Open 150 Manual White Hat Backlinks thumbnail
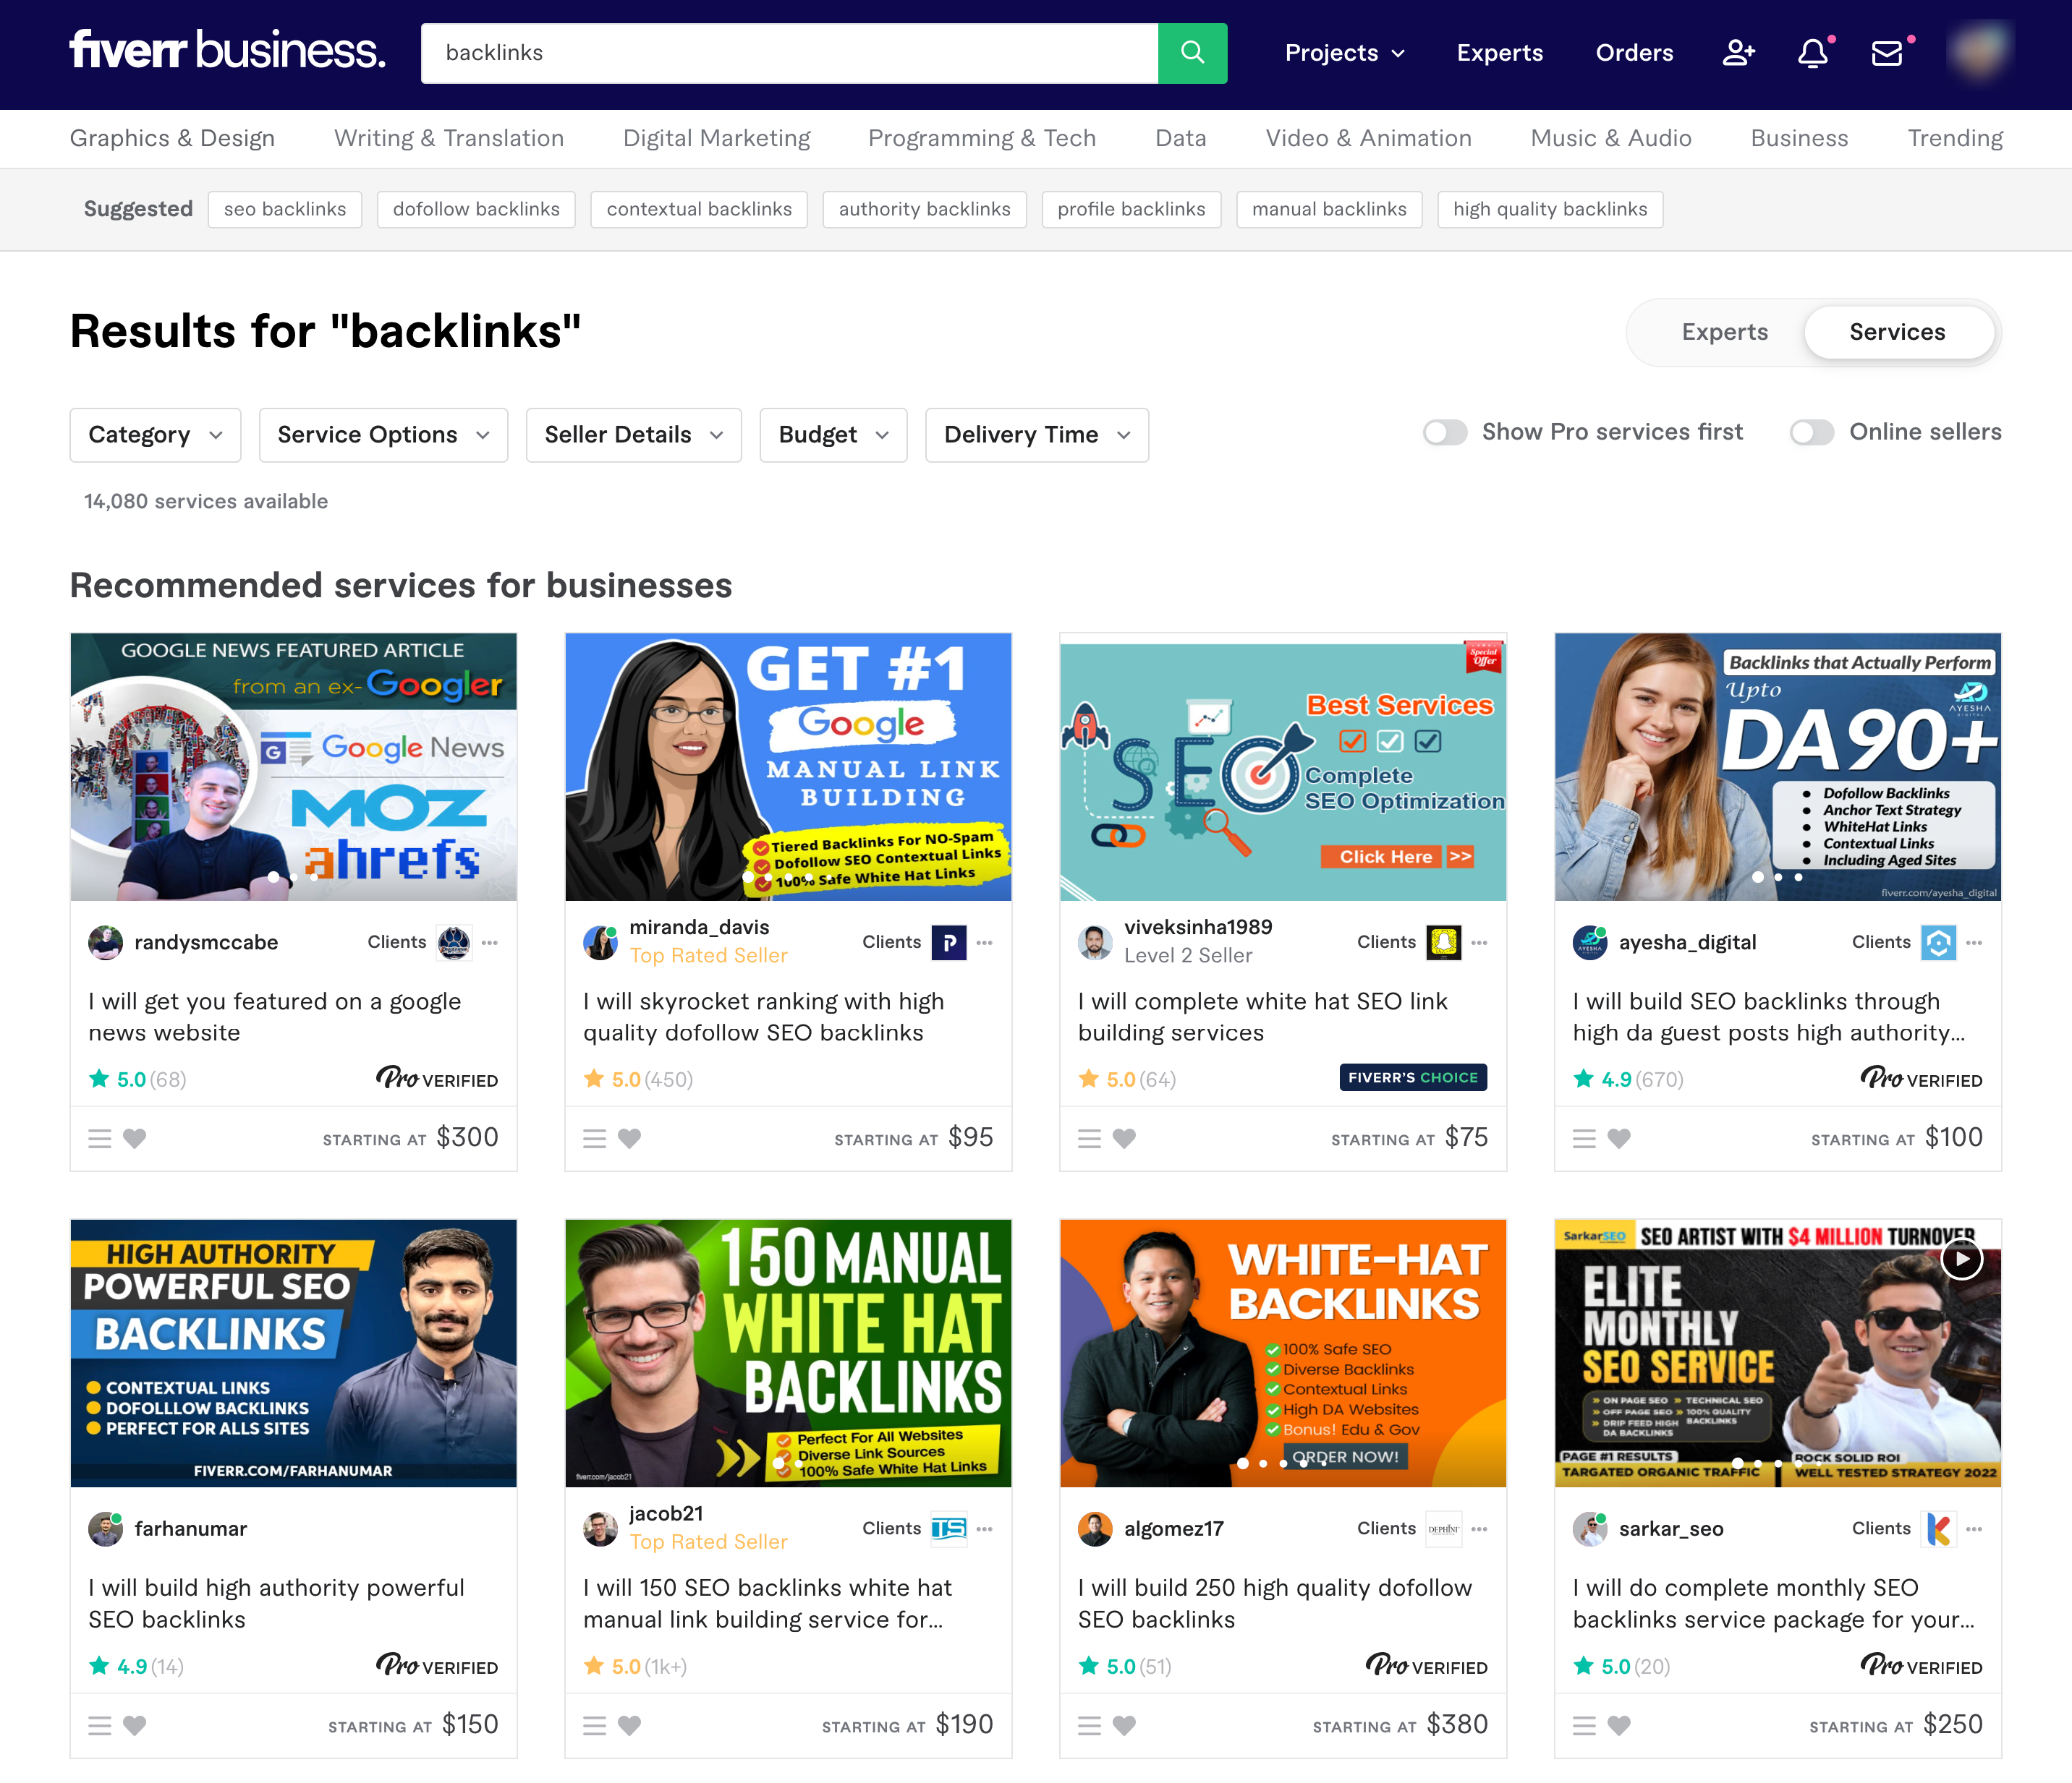Screen dimensions: 2072x1783 [788, 1352]
